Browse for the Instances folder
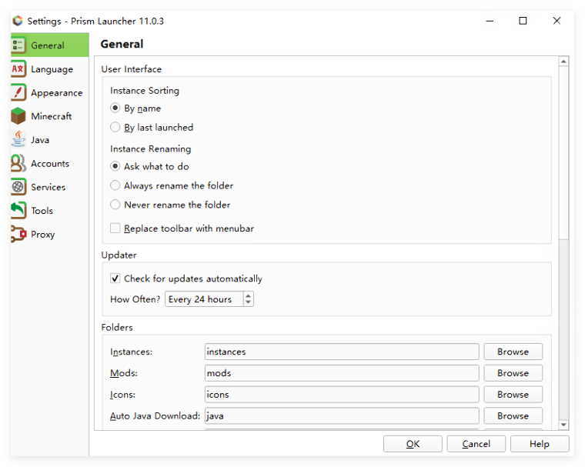The width and height of the screenshot is (585, 467). (513, 352)
